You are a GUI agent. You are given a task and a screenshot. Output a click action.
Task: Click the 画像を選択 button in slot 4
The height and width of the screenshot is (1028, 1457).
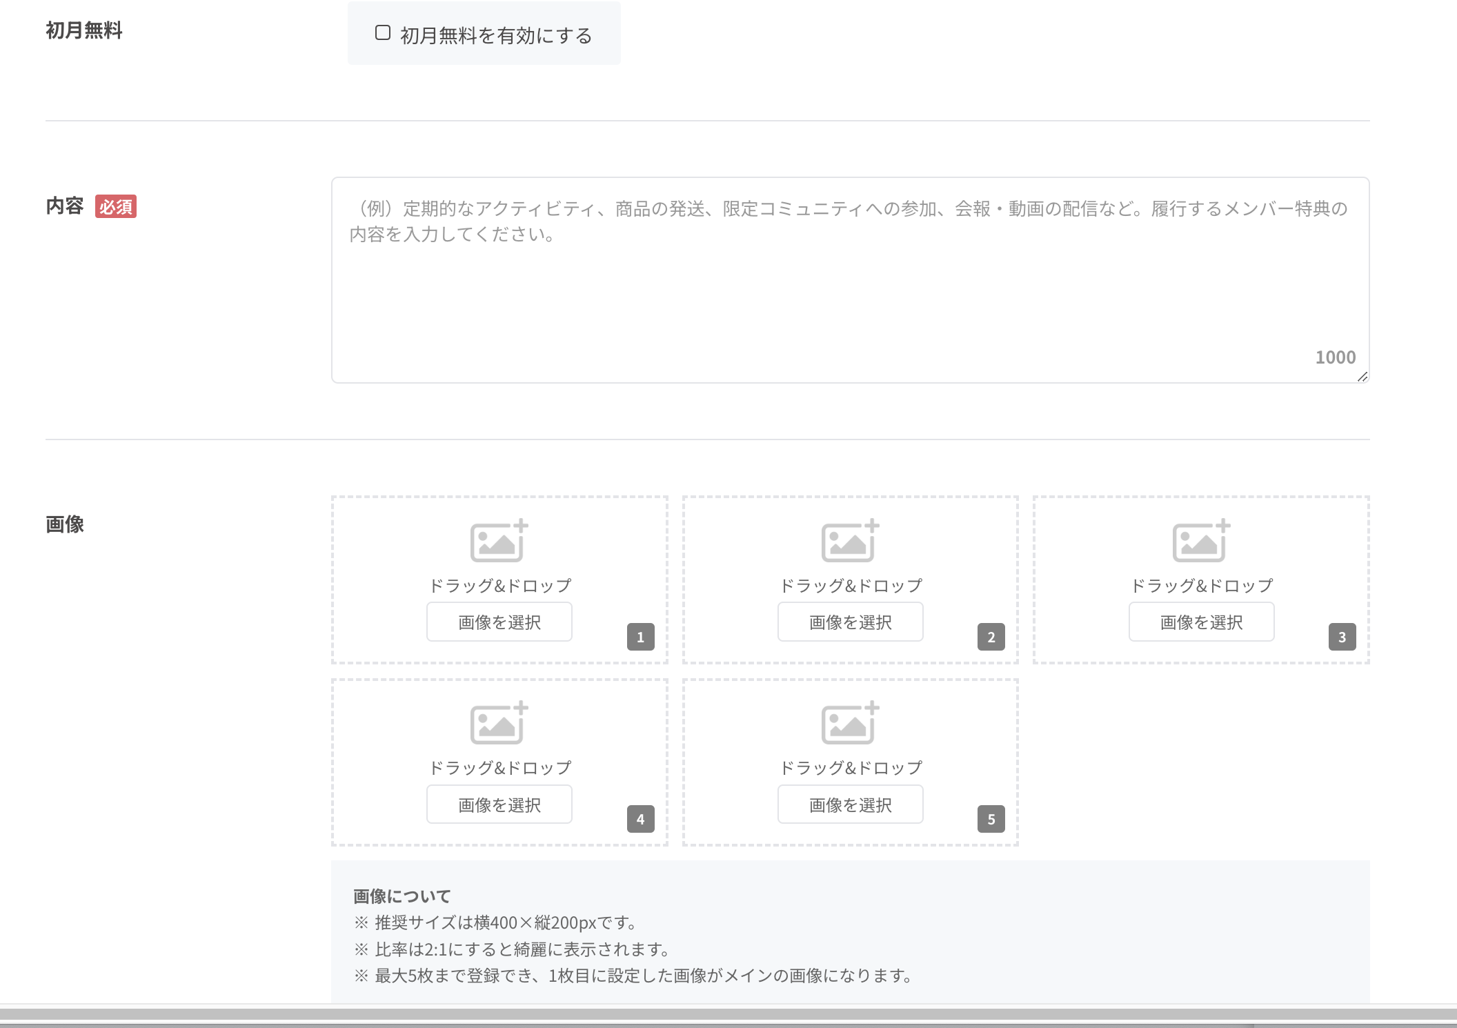(x=499, y=804)
